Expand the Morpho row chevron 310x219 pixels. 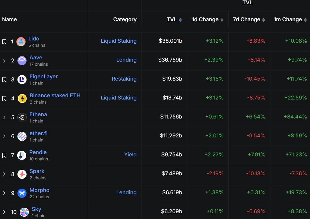[x=4, y=193]
